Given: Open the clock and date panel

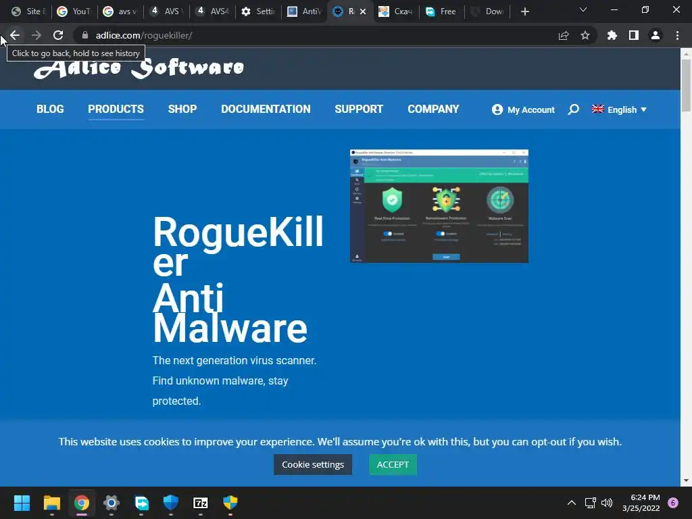Looking at the screenshot, I should click(x=641, y=503).
